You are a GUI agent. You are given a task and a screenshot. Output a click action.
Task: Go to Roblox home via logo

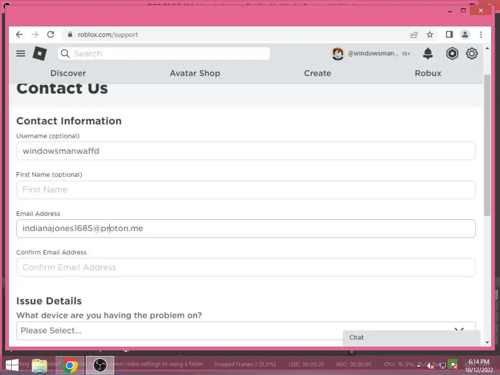point(40,53)
